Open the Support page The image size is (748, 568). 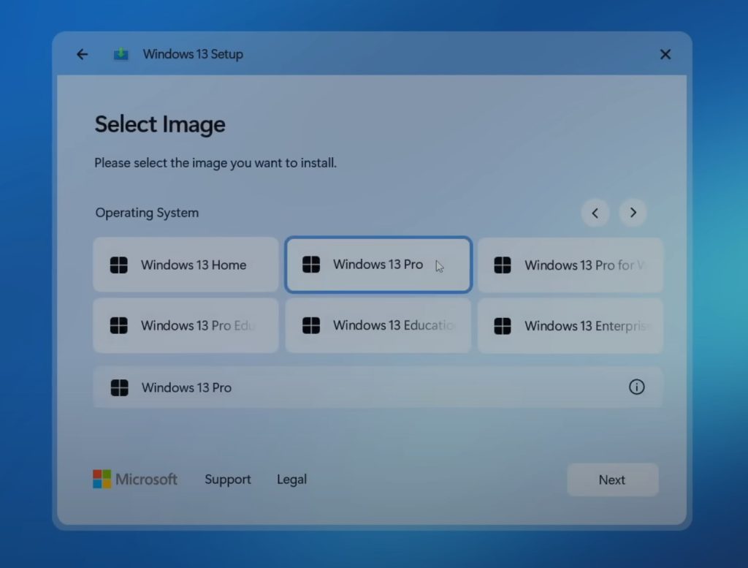pyautogui.click(x=227, y=479)
